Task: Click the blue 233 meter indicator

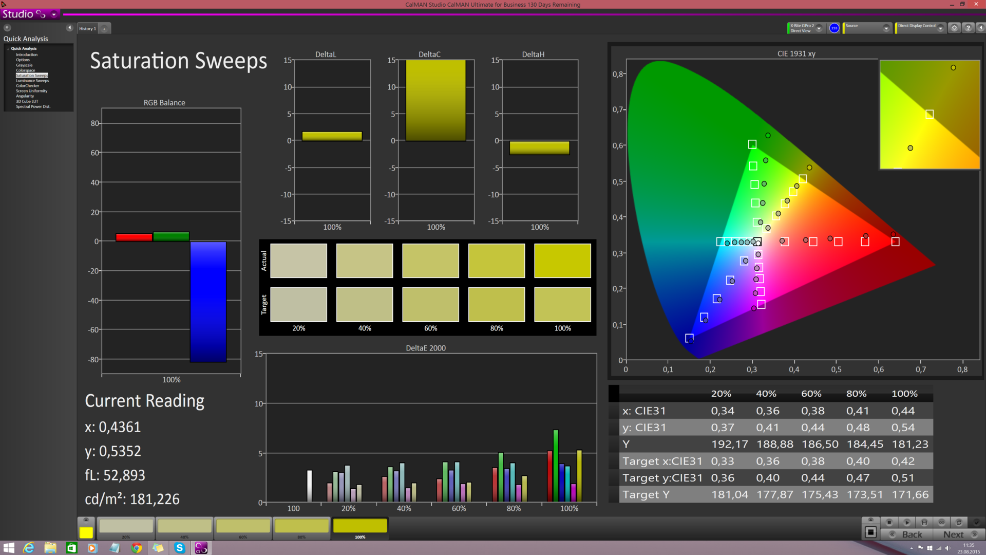Action: point(834,28)
